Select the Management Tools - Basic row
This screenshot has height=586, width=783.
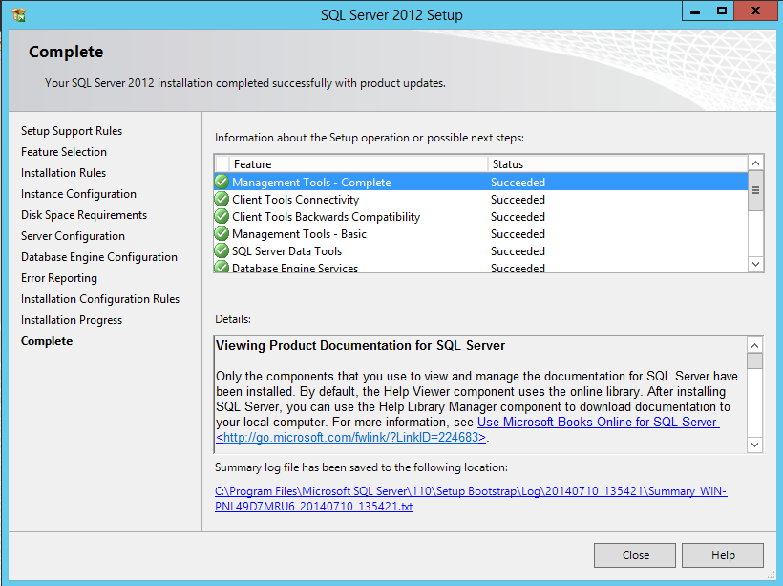[481, 233]
